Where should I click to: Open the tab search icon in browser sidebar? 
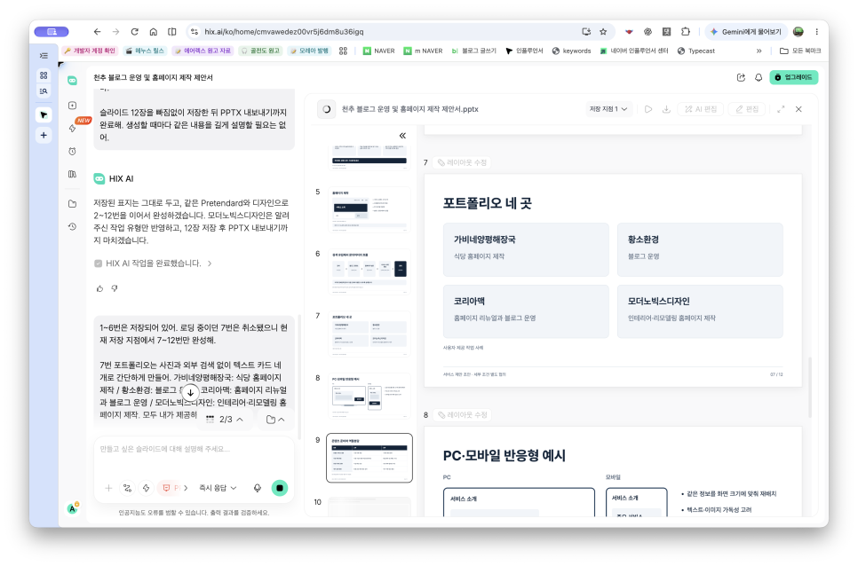tap(44, 91)
